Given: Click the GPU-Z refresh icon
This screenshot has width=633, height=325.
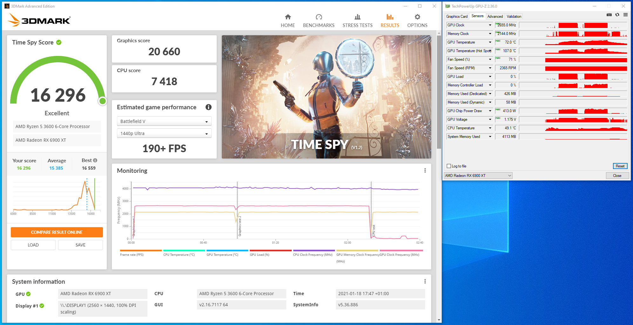Looking at the screenshot, I should (x=617, y=15).
